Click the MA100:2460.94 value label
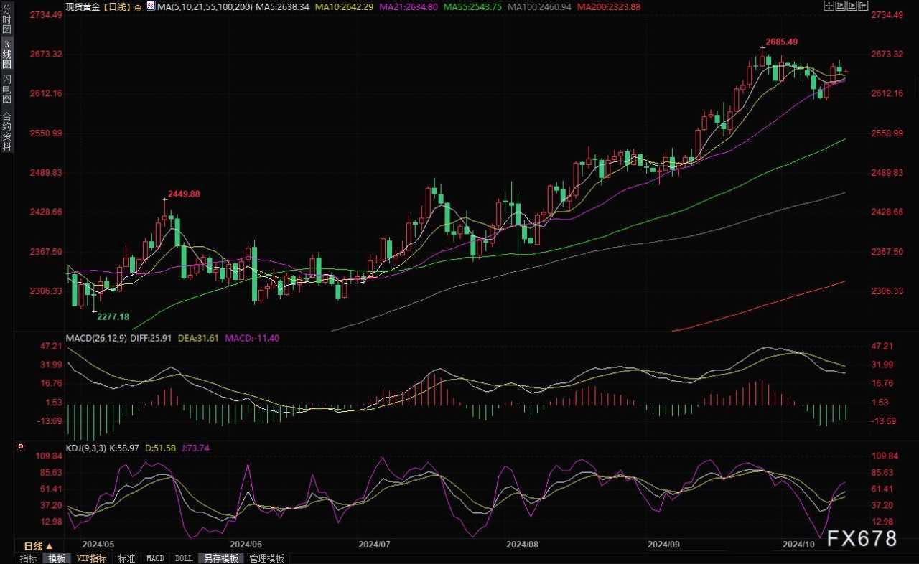Screen dimensions: 919x564 pyautogui.click(x=539, y=6)
